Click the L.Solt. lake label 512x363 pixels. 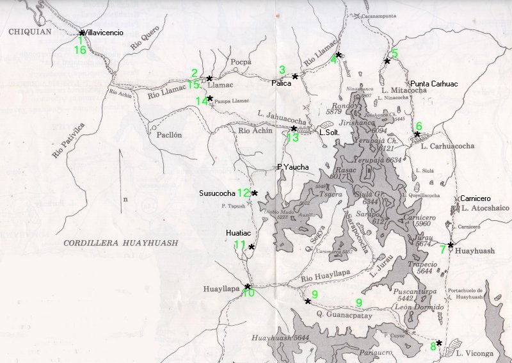pos(329,132)
